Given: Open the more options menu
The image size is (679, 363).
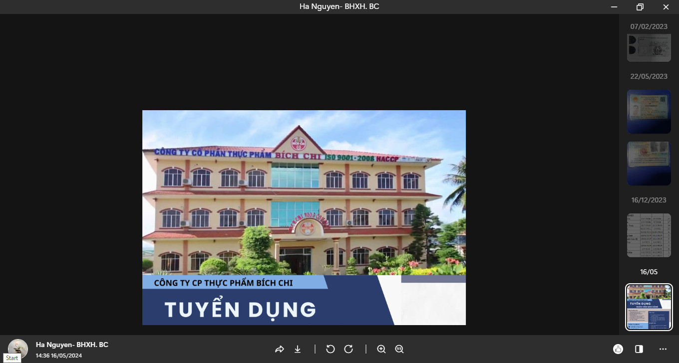Looking at the screenshot, I should [x=663, y=349].
